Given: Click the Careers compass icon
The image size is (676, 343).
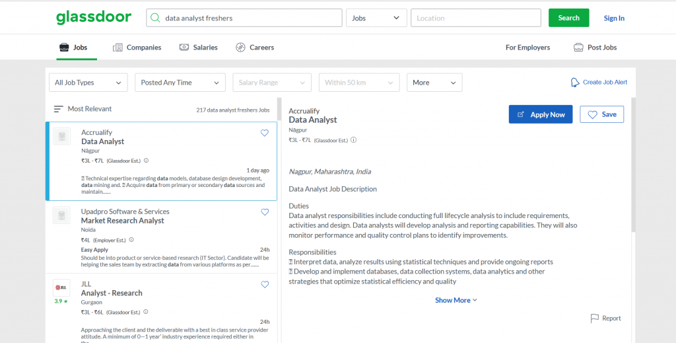Looking at the screenshot, I should (240, 48).
